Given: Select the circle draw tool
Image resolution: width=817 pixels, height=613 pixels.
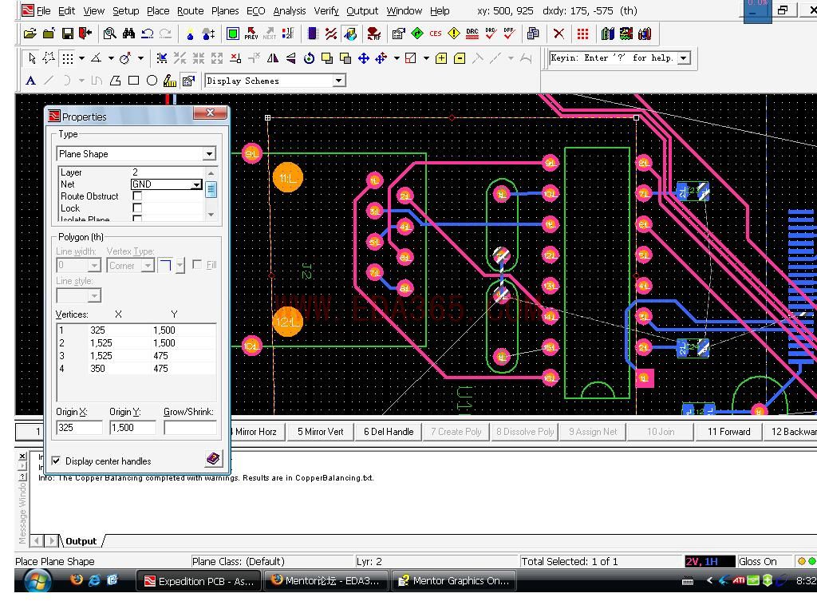Looking at the screenshot, I should (152, 81).
